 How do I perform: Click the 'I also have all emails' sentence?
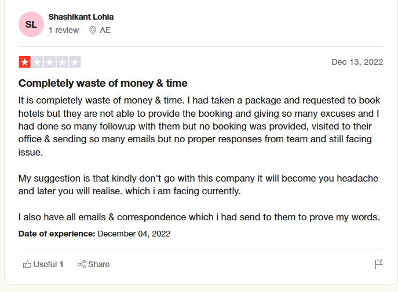(199, 217)
